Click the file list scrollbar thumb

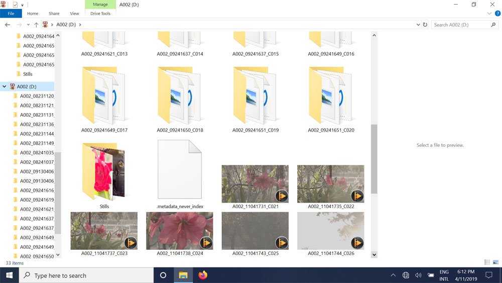[374, 159]
